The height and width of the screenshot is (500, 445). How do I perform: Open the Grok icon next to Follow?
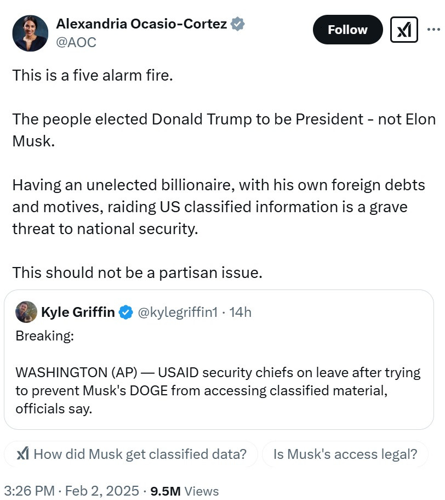tap(404, 30)
